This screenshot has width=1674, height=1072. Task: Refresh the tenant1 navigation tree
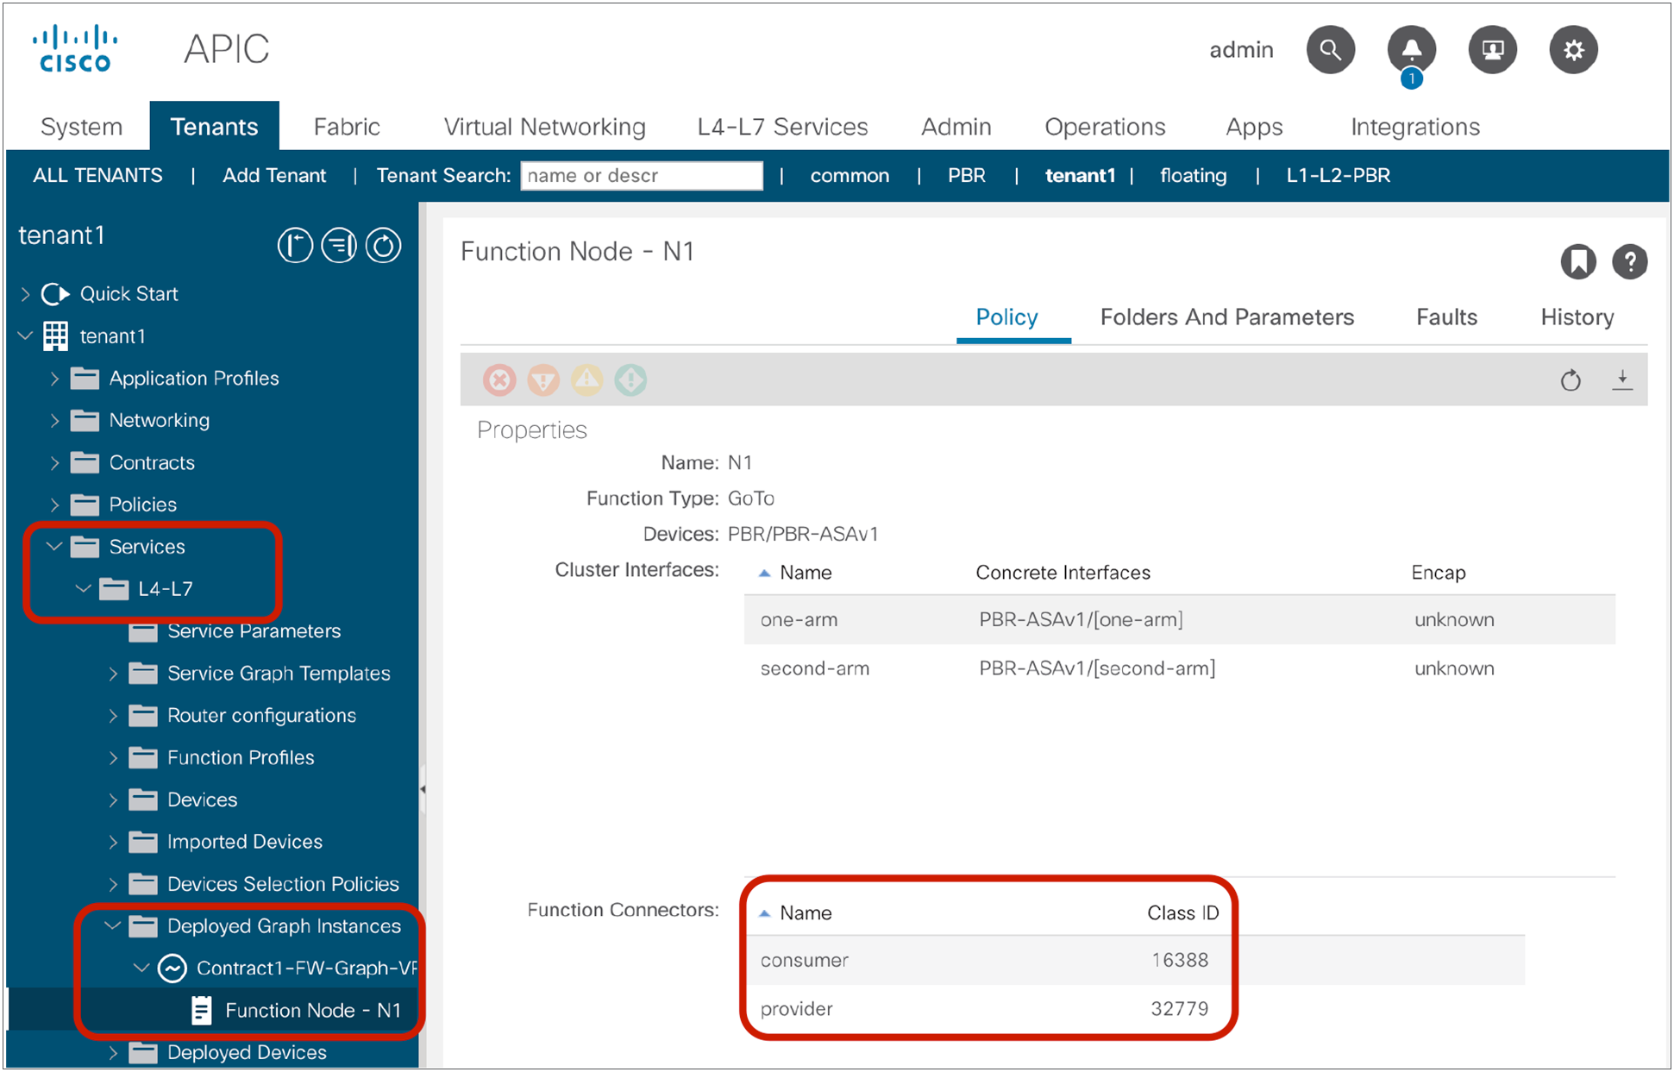(x=385, y=246)
